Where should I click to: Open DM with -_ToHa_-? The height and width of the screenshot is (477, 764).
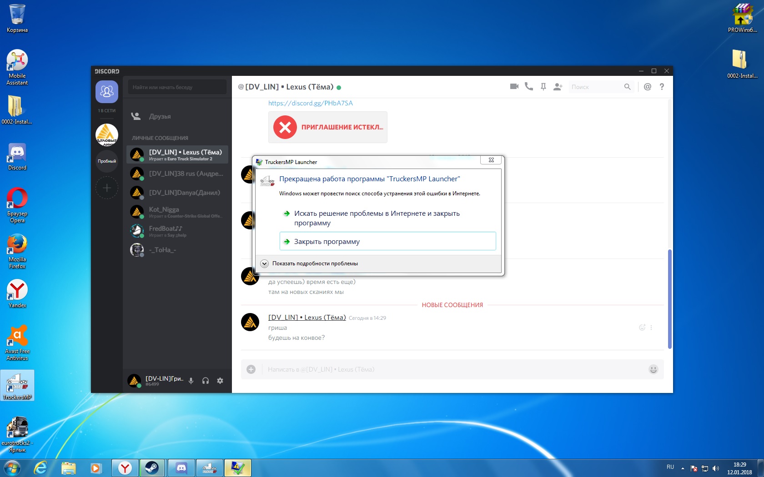point(177,250)
